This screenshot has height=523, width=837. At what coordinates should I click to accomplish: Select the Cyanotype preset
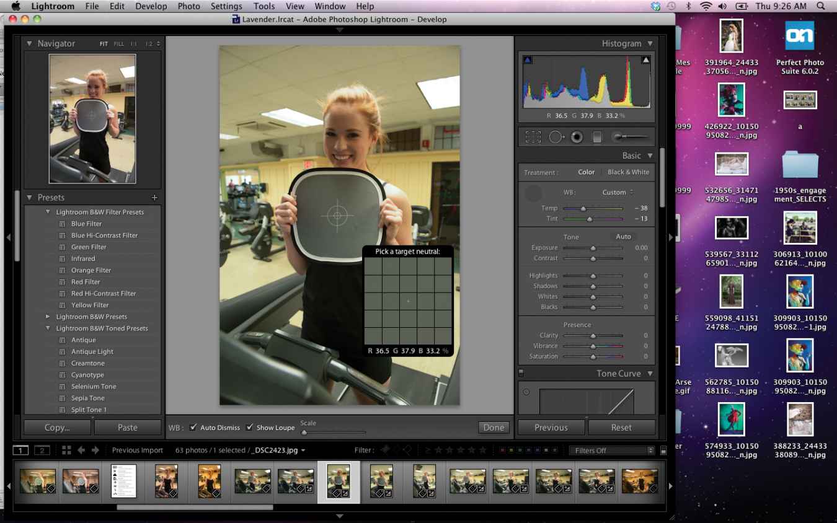(87, 375)
